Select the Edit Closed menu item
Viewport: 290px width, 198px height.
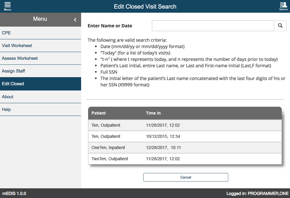(41, 84)
